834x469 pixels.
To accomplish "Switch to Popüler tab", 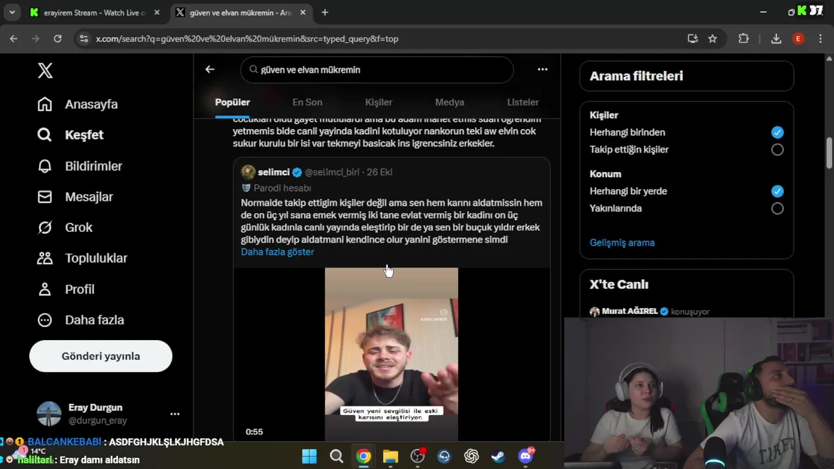I will coord(233,102).
